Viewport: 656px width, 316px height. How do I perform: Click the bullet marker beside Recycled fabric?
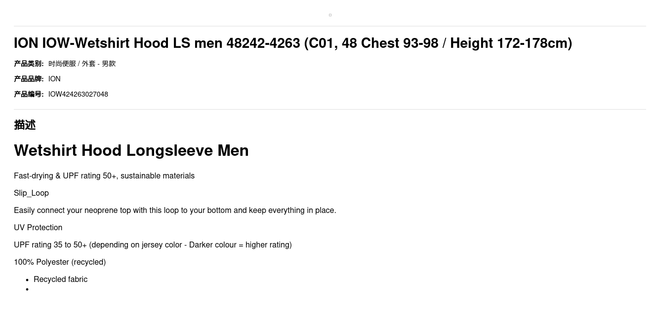click(27, 280)
